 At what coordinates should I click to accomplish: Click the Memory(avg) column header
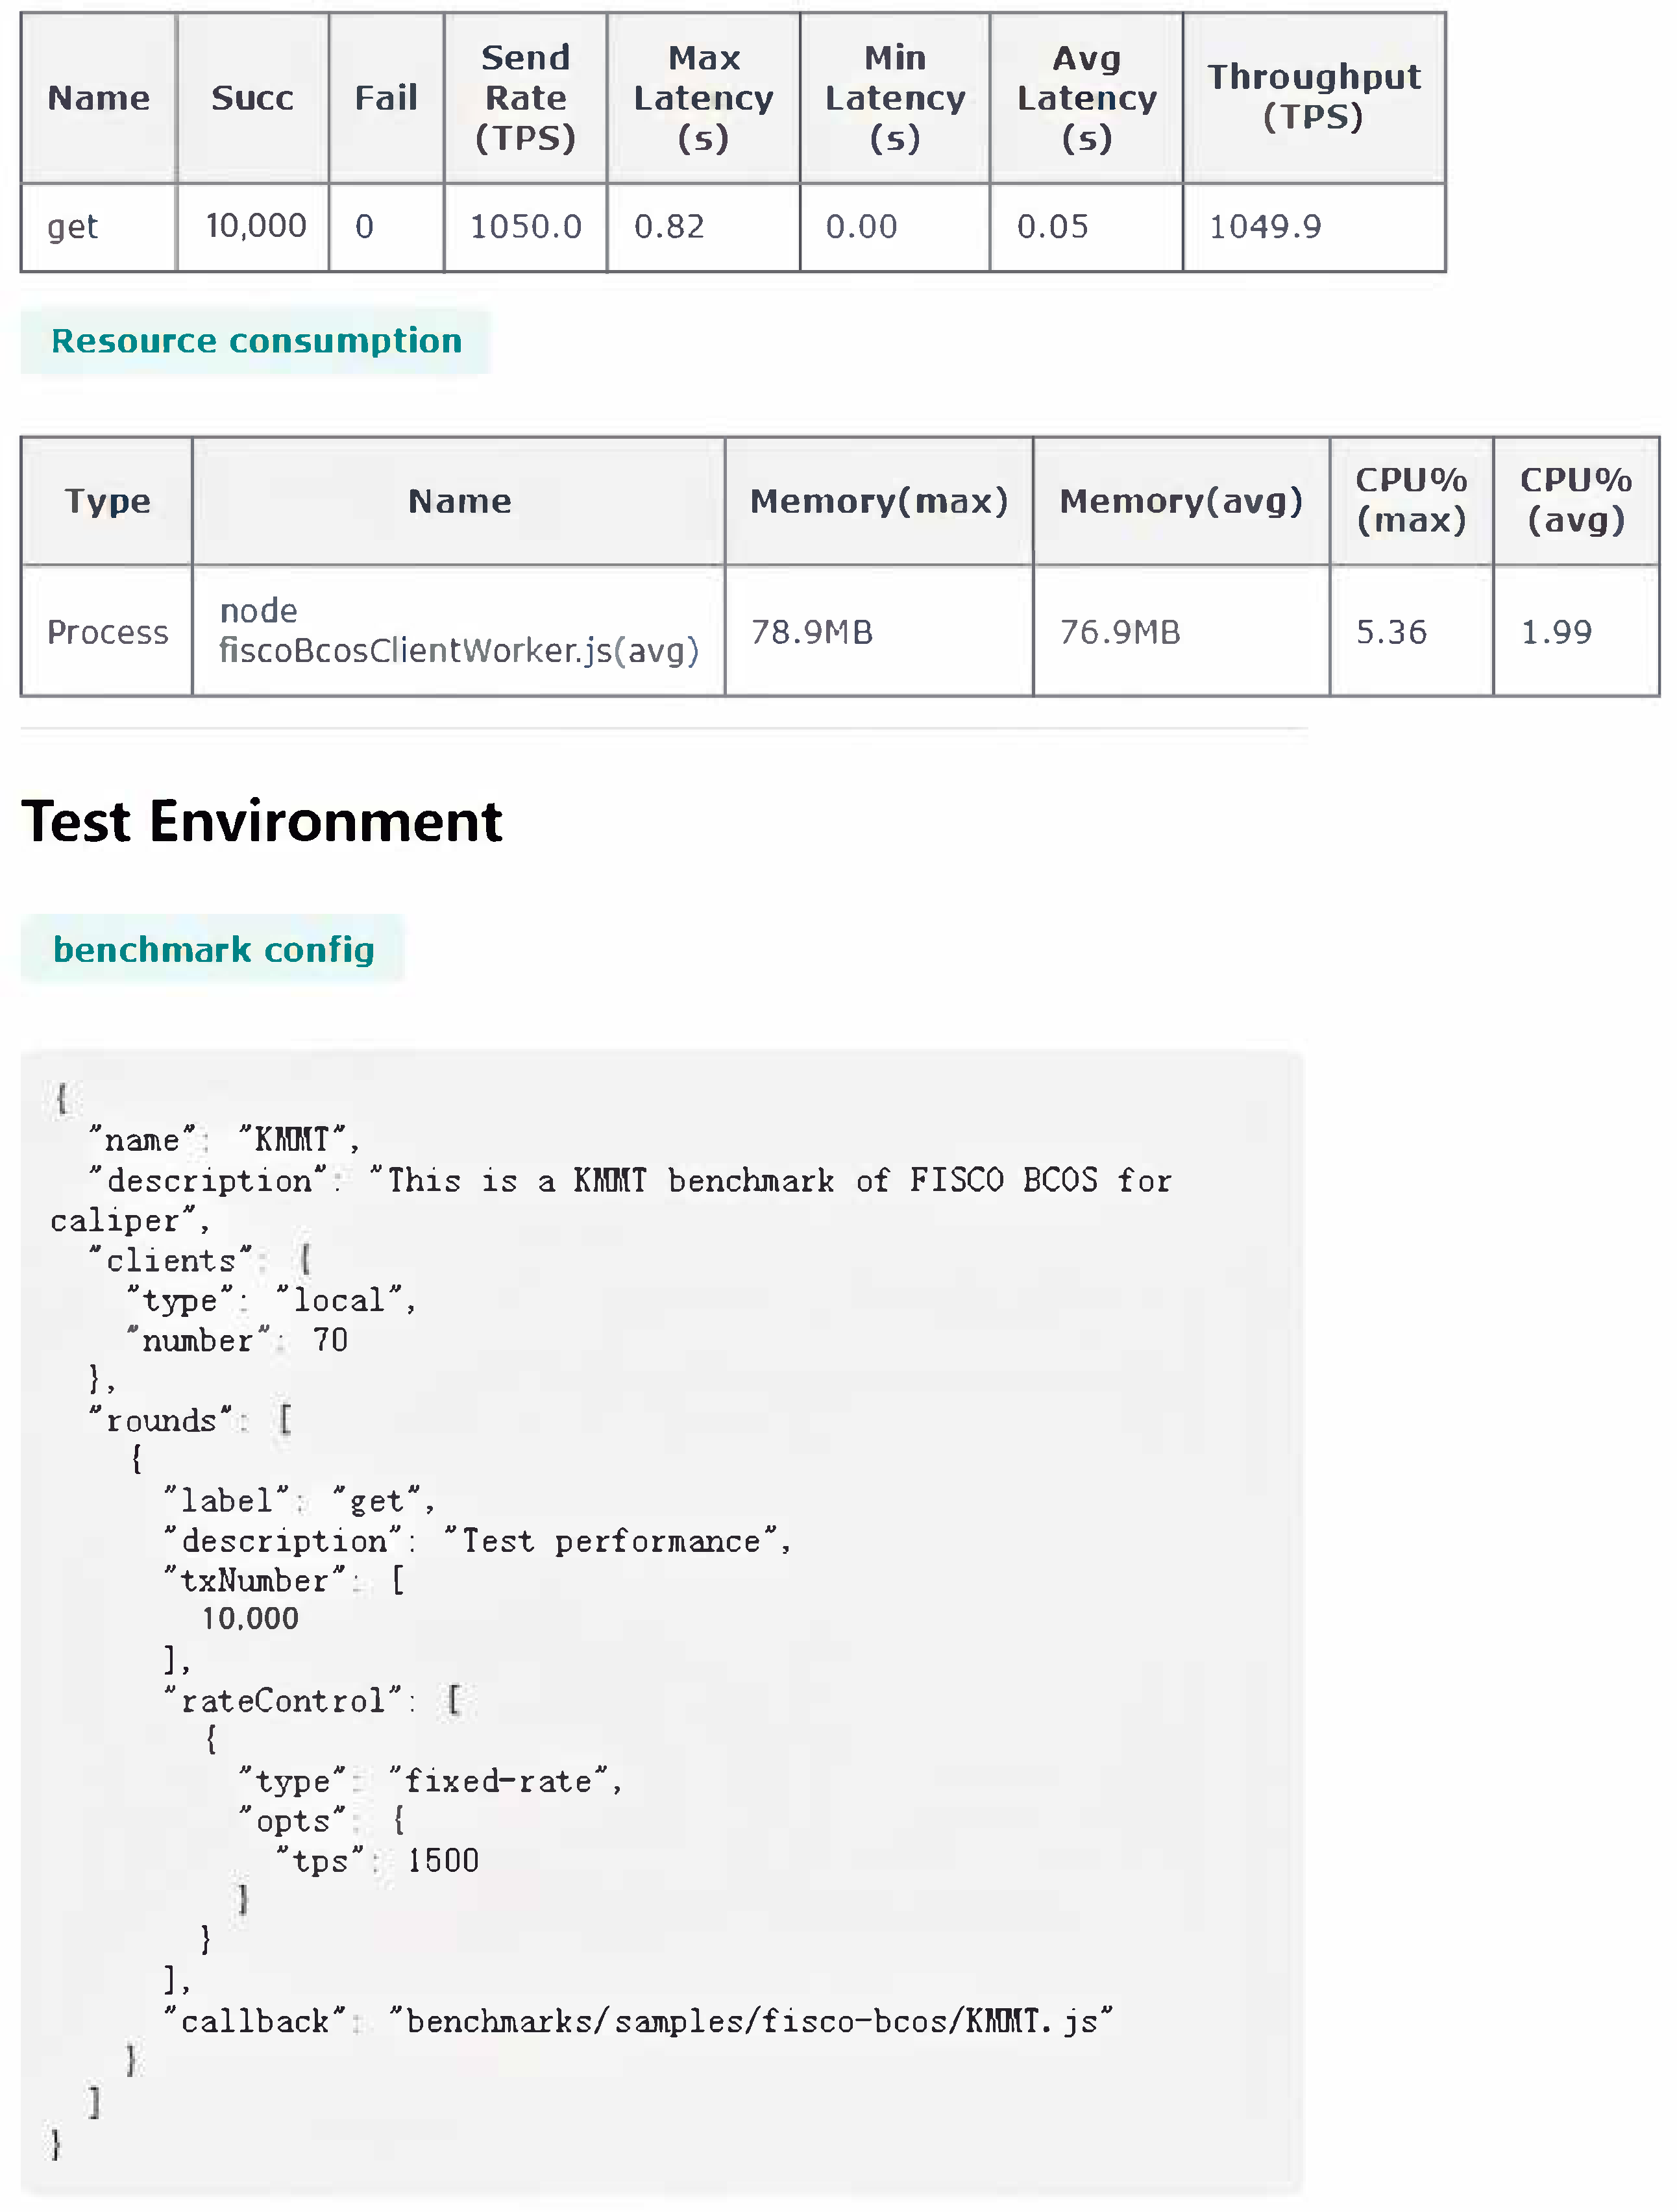1181,501
